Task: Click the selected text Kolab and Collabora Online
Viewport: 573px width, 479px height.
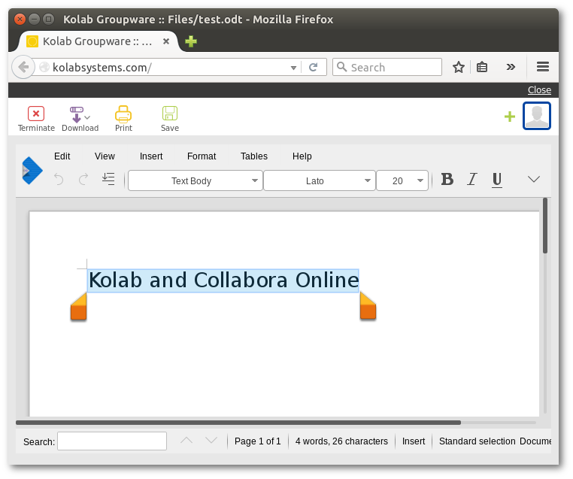Action: (223, 280)
